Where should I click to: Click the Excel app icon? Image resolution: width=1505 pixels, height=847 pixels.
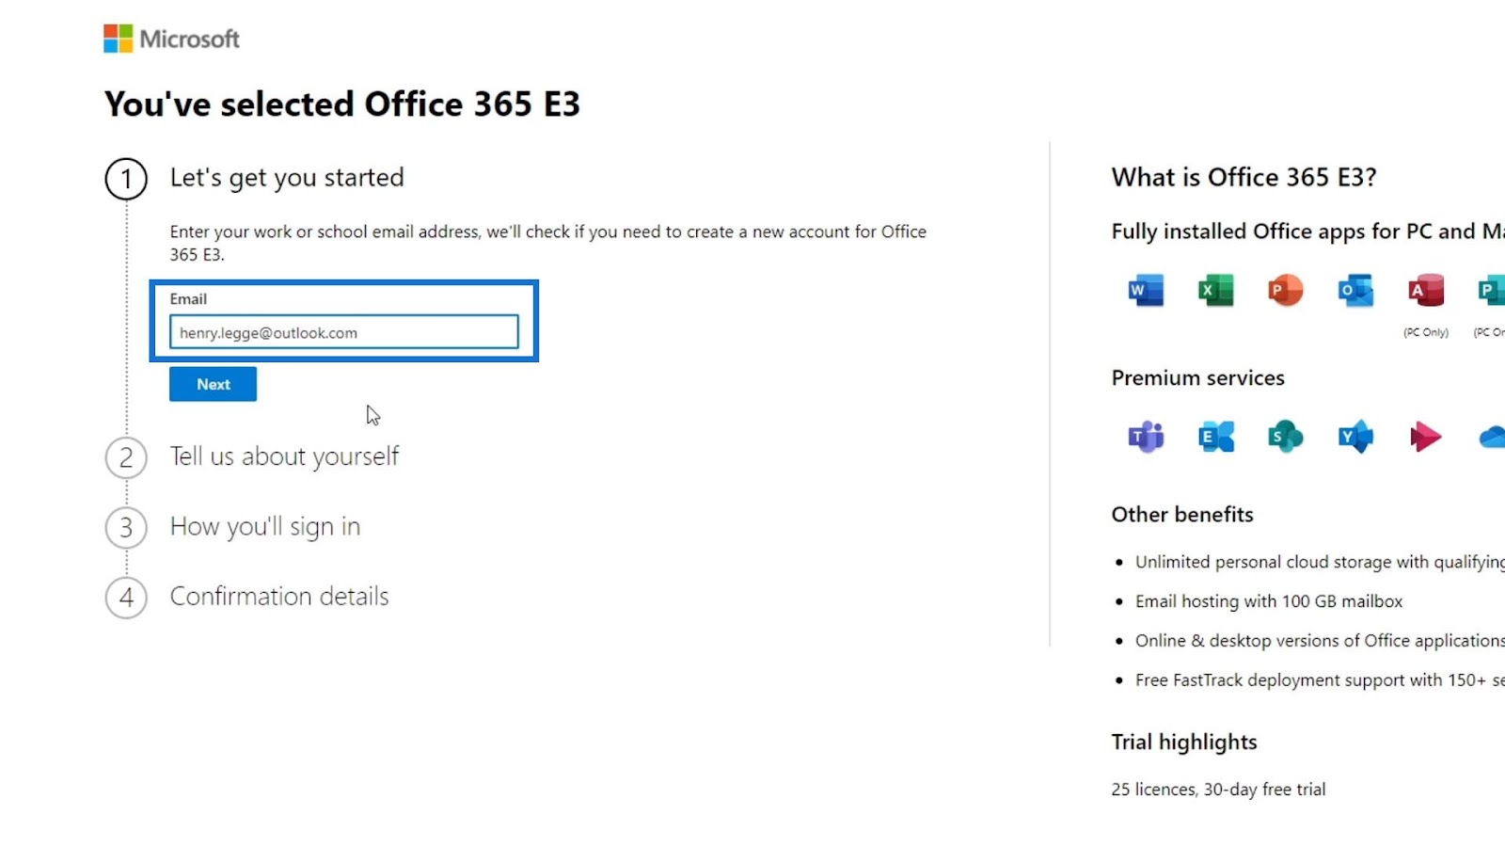tap(1215, 290)
